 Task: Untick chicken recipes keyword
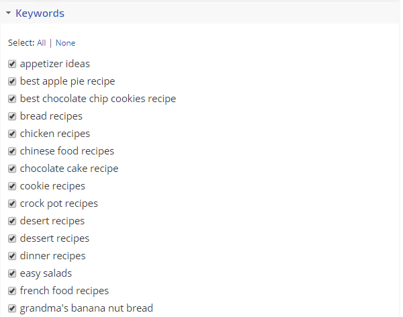tap(12, 134)
